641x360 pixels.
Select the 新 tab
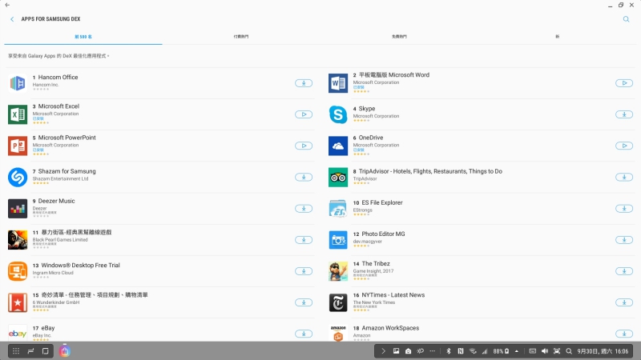(x=557, y=36)
